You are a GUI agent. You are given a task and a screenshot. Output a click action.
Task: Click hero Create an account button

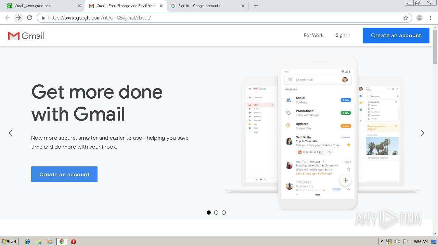pos(64,174)
